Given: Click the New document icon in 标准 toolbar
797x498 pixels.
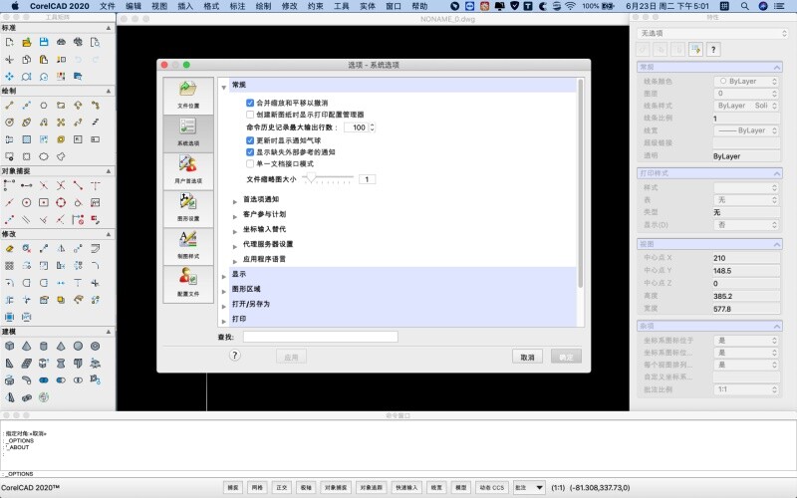Looking at the screenshot, I should pos(9,42).
